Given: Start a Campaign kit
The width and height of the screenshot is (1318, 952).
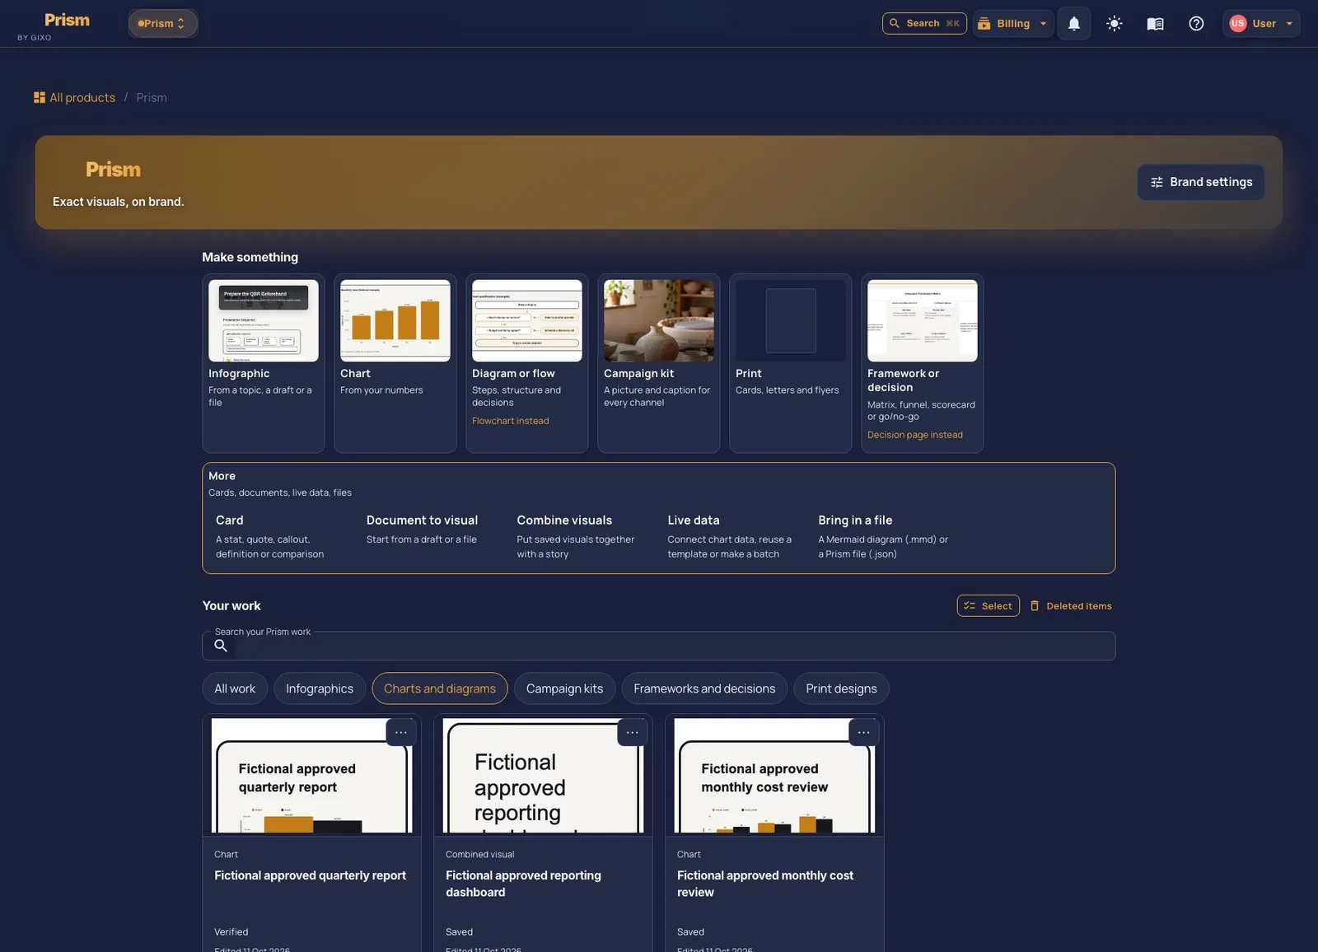Looking at the screenshot, I should click(659, 363).
